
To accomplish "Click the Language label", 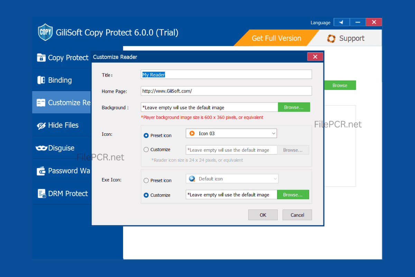I will click(x=320, y=23).
